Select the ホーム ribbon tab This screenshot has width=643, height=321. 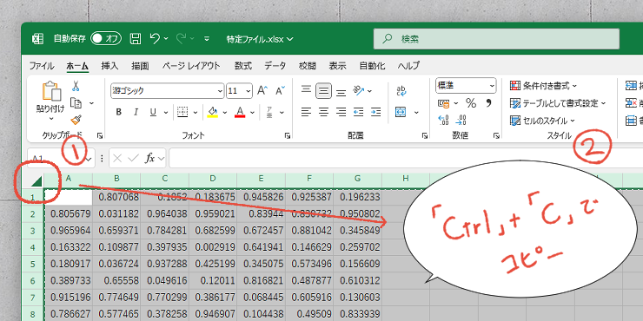point(77,66)
